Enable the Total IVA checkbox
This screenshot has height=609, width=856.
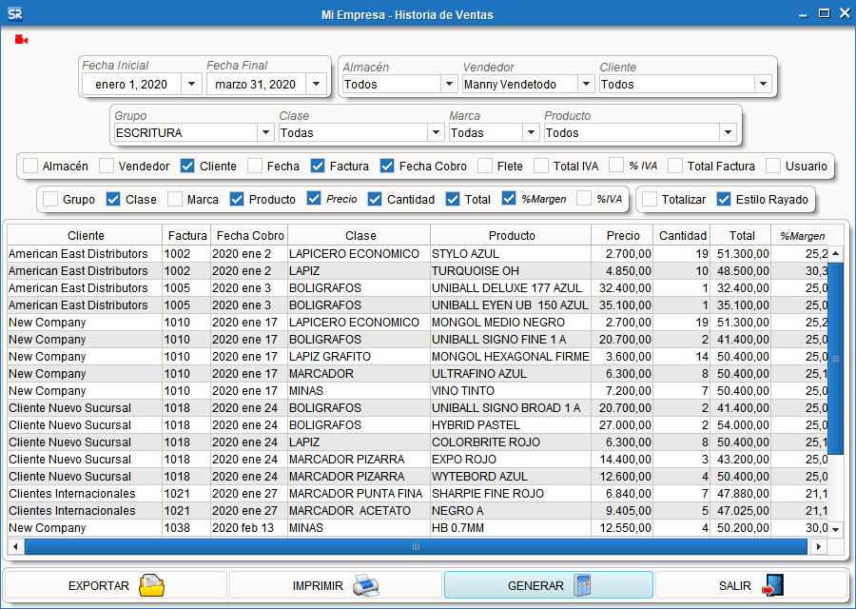(541, 166)
